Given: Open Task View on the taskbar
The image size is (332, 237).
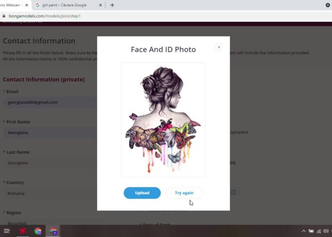Looking at the screenshot, I should pyautogui.click(x=7, y=231).
